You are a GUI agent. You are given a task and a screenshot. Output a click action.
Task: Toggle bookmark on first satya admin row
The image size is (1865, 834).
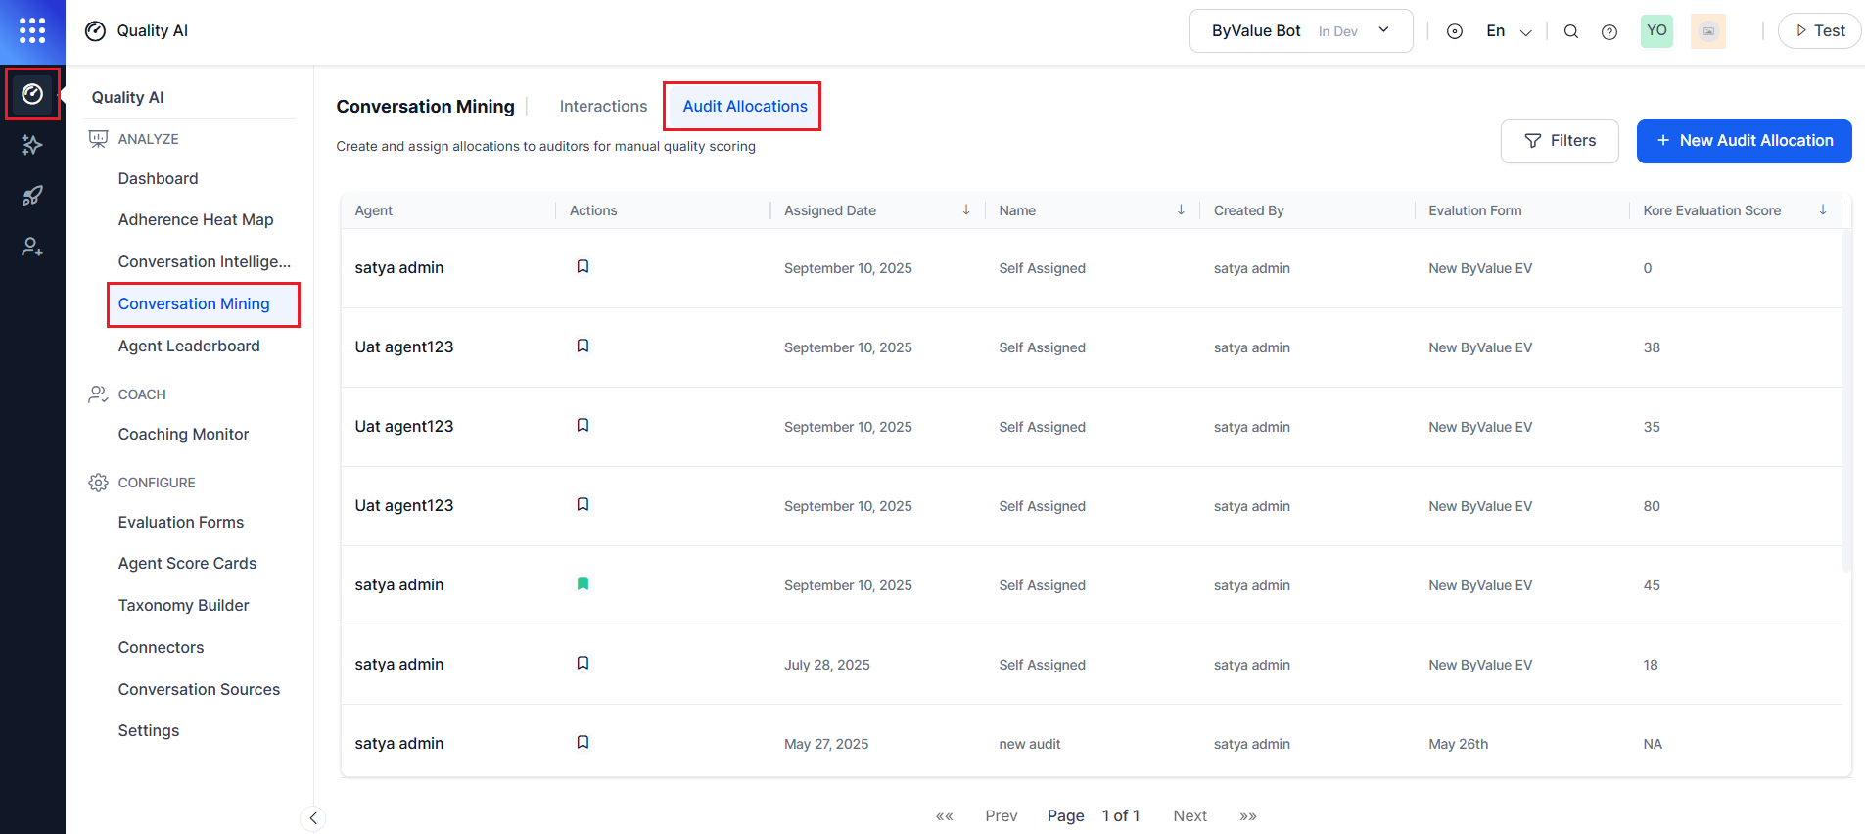[x=583, y=267]
